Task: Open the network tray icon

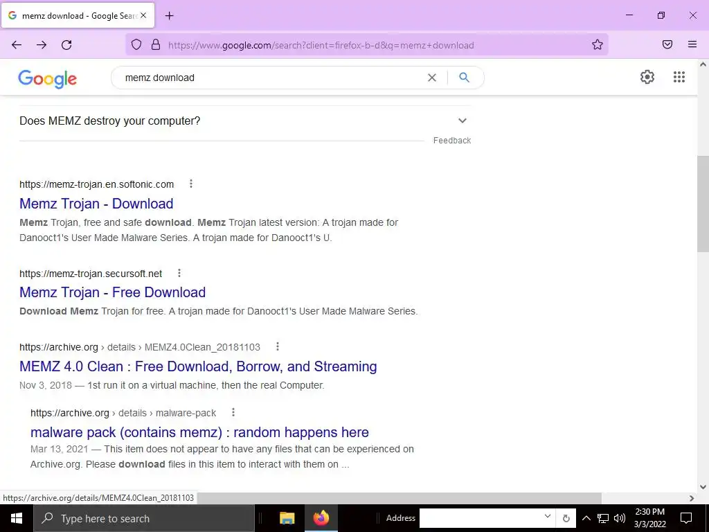Action: 603,518
